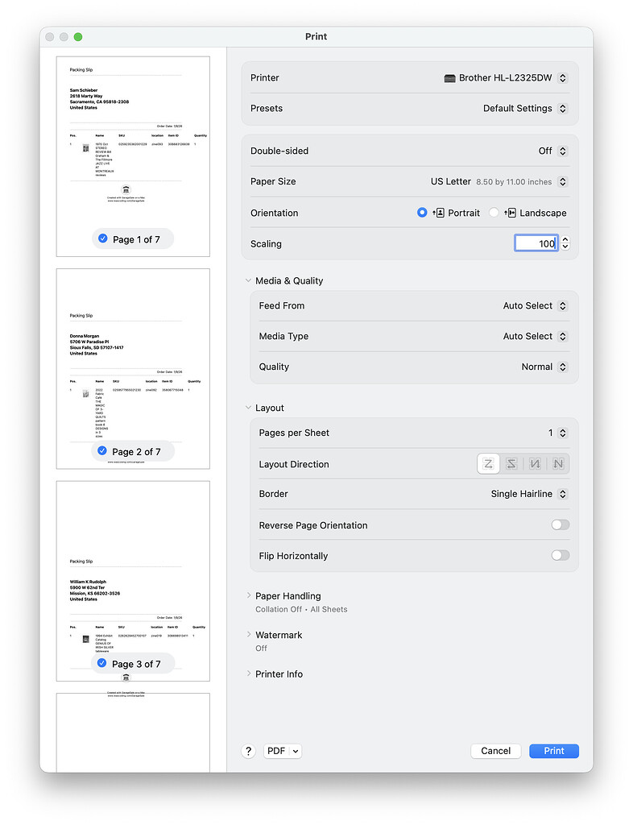Uncheck Page 2 of 7 selection
The width and height of the screenshot is (633, 825).
[102, 451]
